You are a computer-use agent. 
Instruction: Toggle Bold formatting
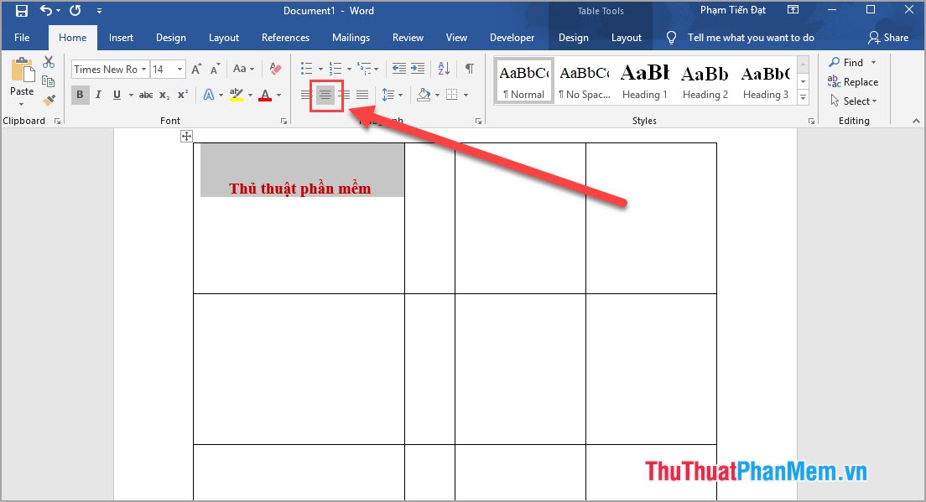click(81, 95)
